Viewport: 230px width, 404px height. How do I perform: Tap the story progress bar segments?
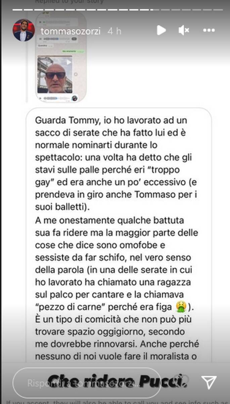pyautogui.click(x=115, y=9)
